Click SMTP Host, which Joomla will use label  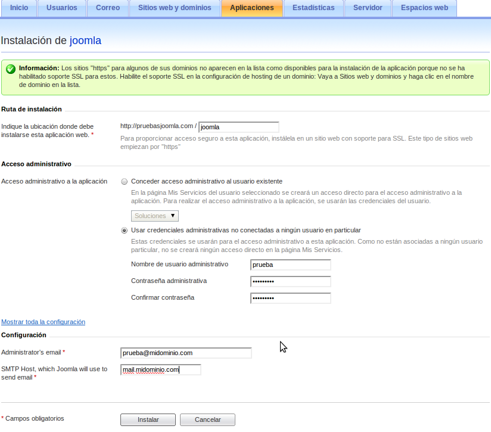tap(54, 373)
